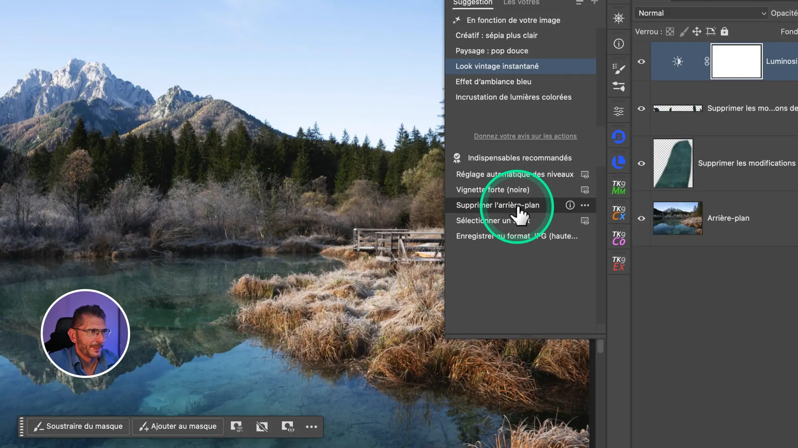Open info icon for Supprimer l'arrière-plan
The width and height of the screenshot is (798, 448).
570,205
